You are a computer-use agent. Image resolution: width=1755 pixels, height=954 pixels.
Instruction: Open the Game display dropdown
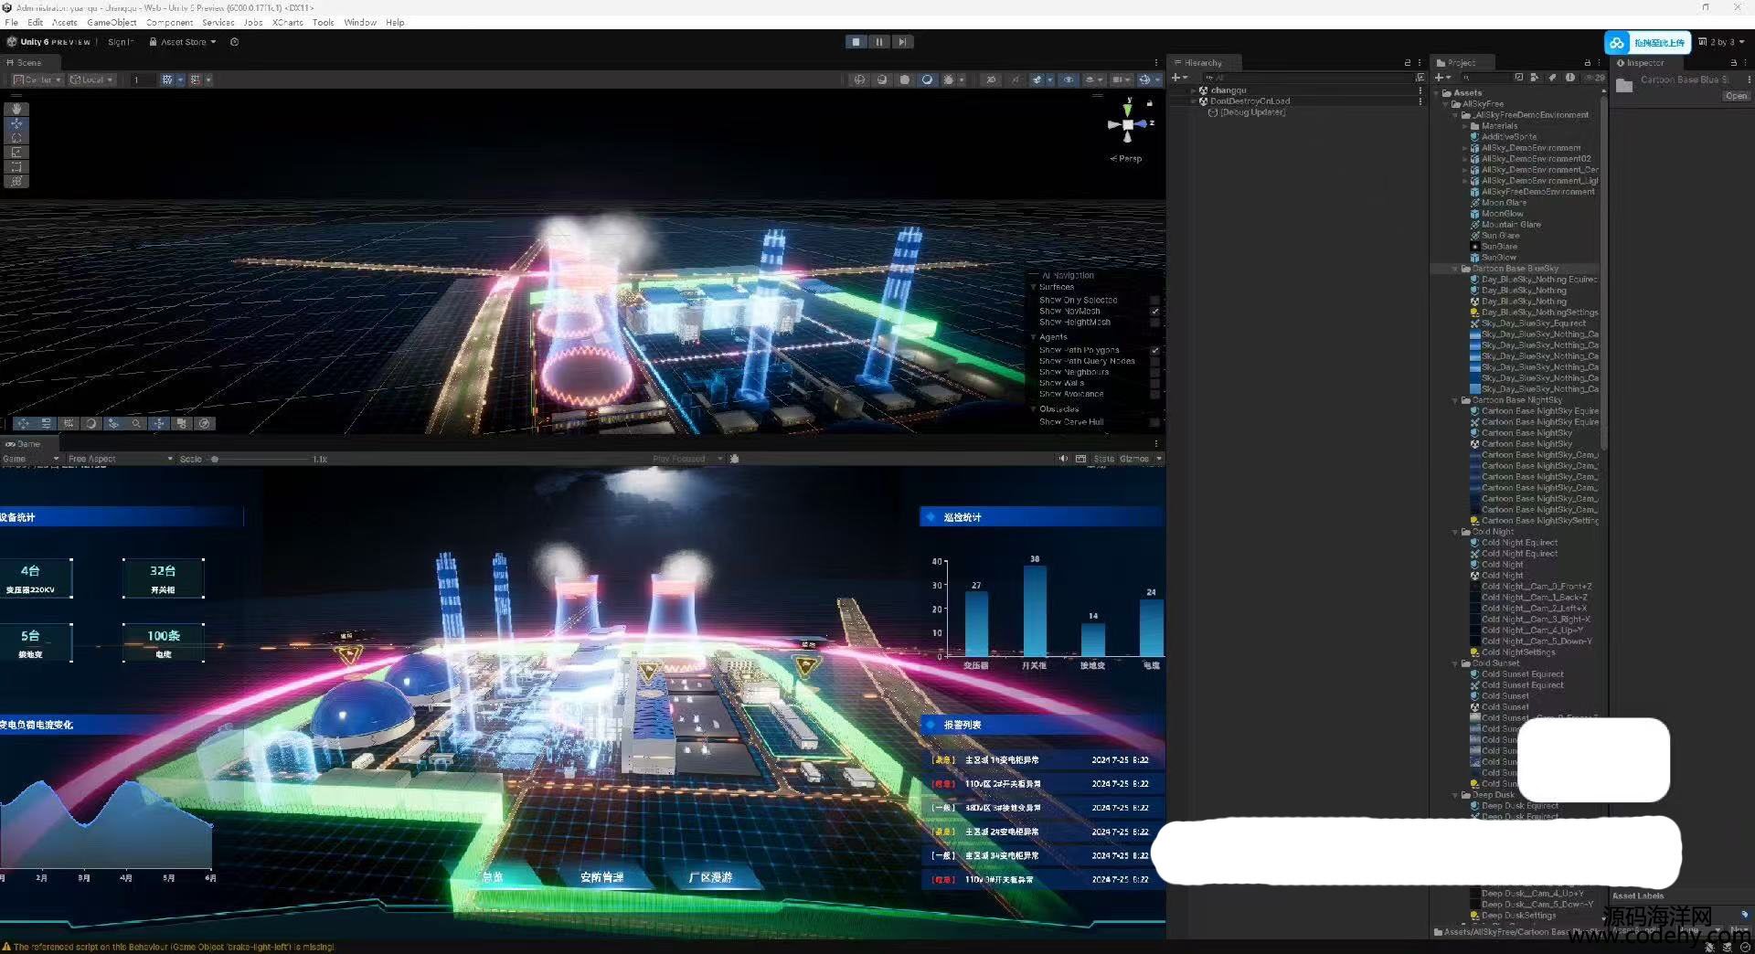(x=30, y=459)
